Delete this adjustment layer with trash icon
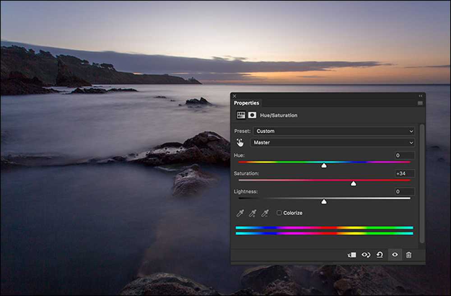 (x=409, y=255)
